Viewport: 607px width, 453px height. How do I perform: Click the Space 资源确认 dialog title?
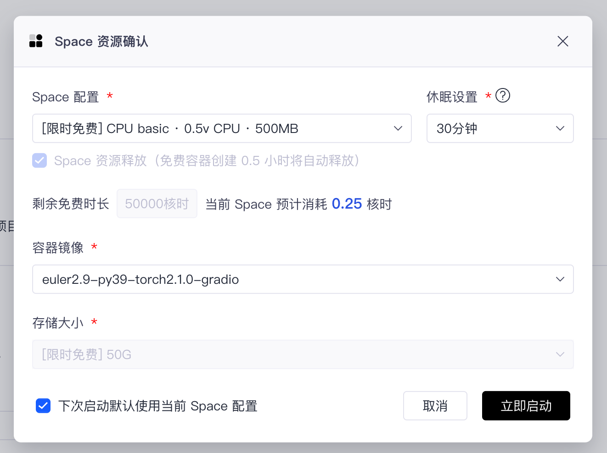click(101, 42)
